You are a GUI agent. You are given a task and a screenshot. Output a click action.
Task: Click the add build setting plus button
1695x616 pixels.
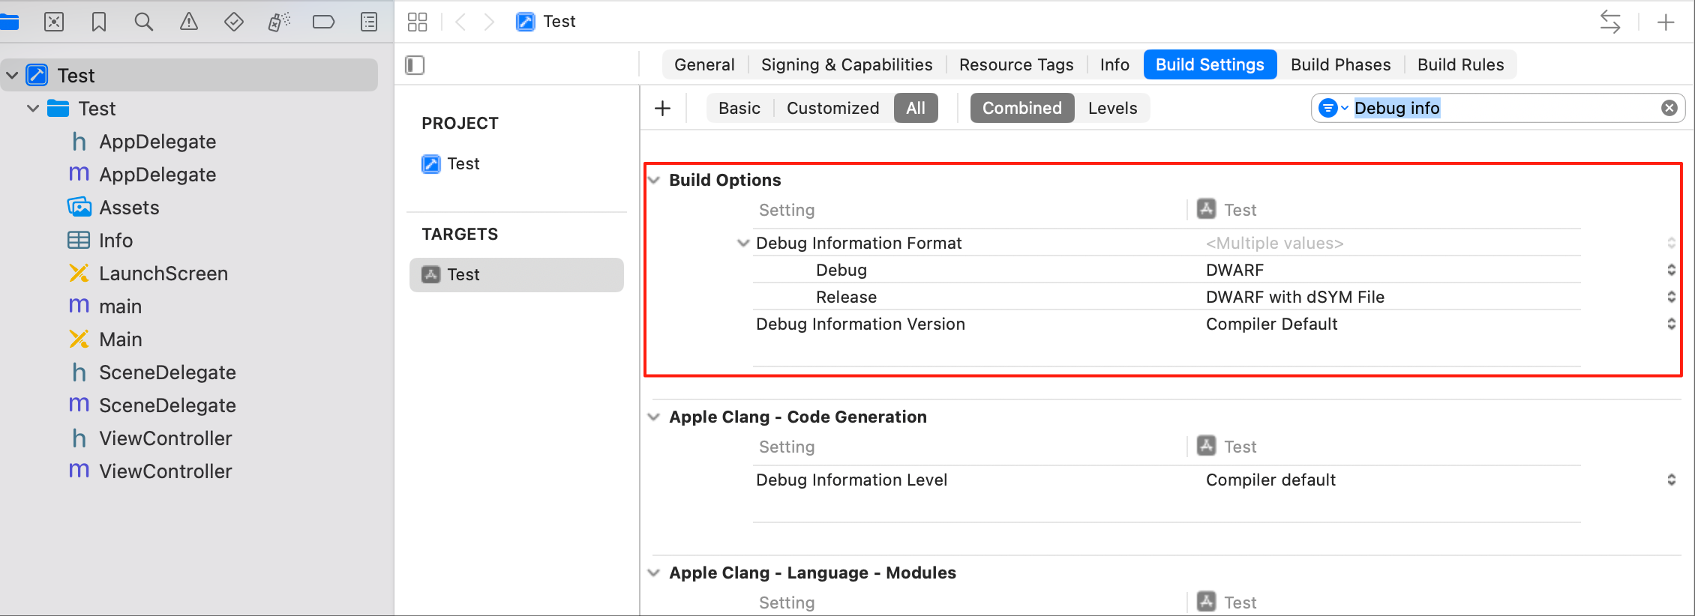[662, 108]
